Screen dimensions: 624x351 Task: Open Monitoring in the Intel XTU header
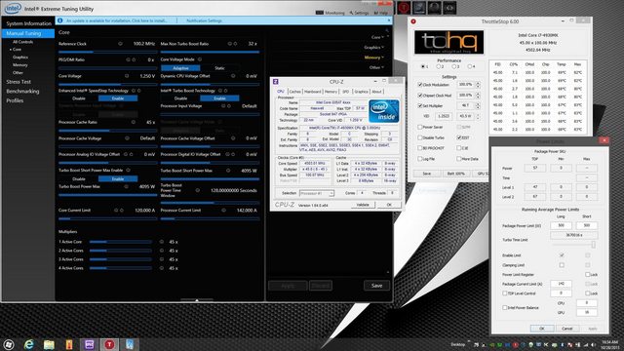pos(330,13)
